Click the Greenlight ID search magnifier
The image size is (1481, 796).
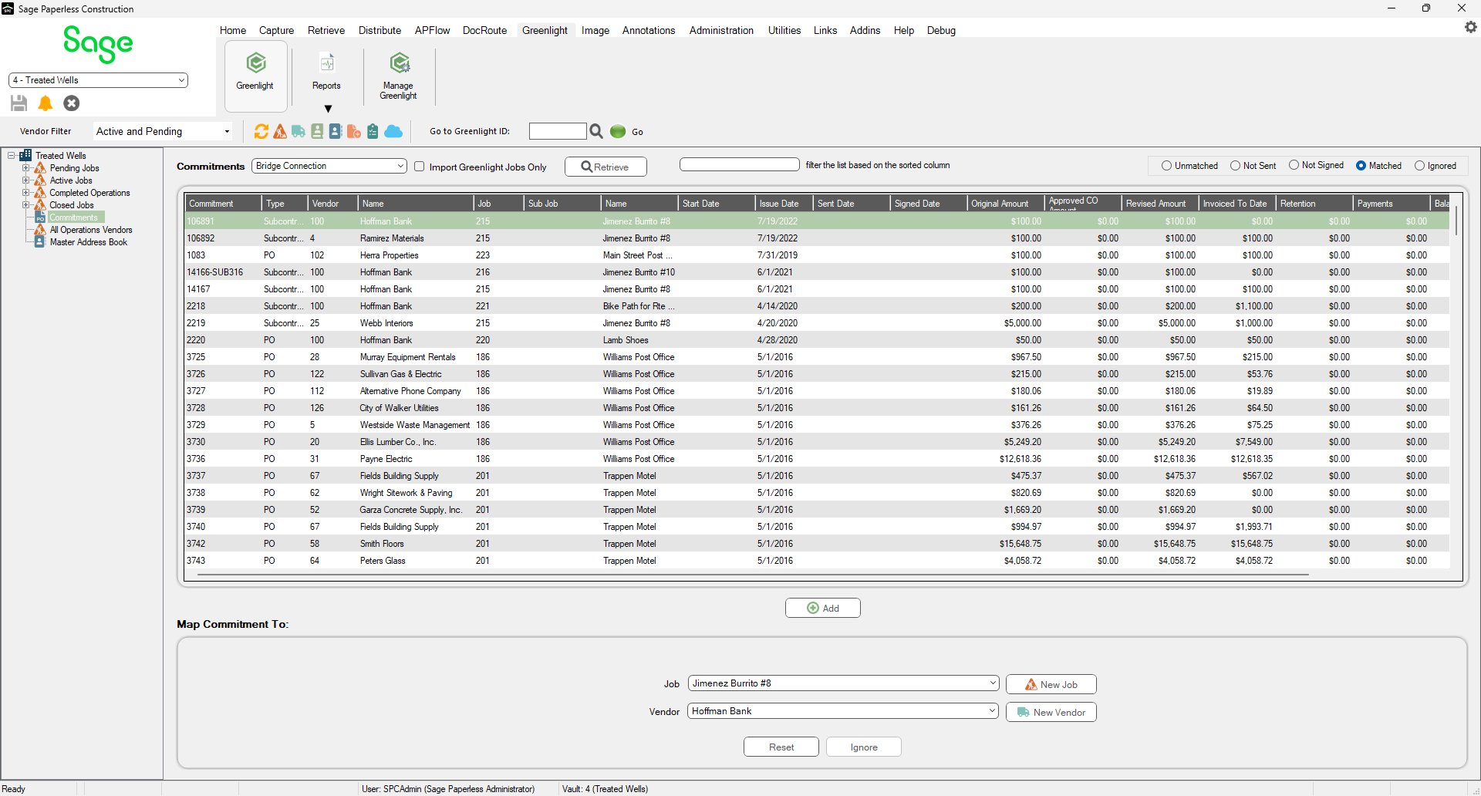coord(596,131)
